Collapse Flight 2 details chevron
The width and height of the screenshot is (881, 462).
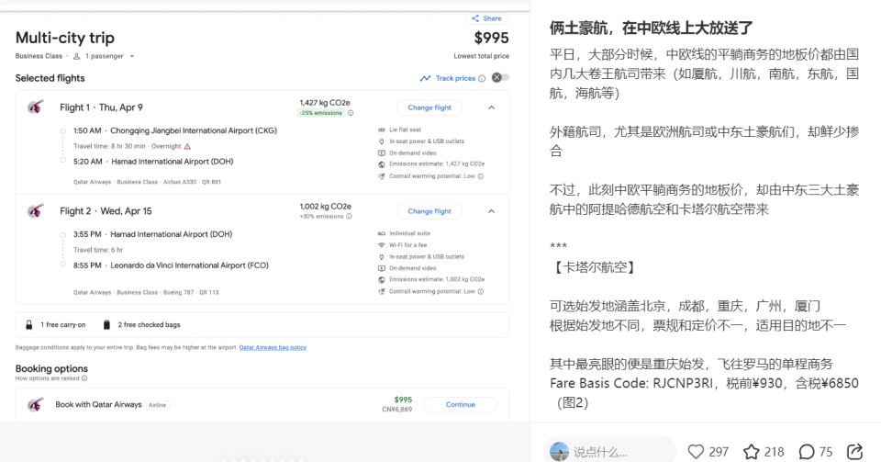tap(491, 211)
